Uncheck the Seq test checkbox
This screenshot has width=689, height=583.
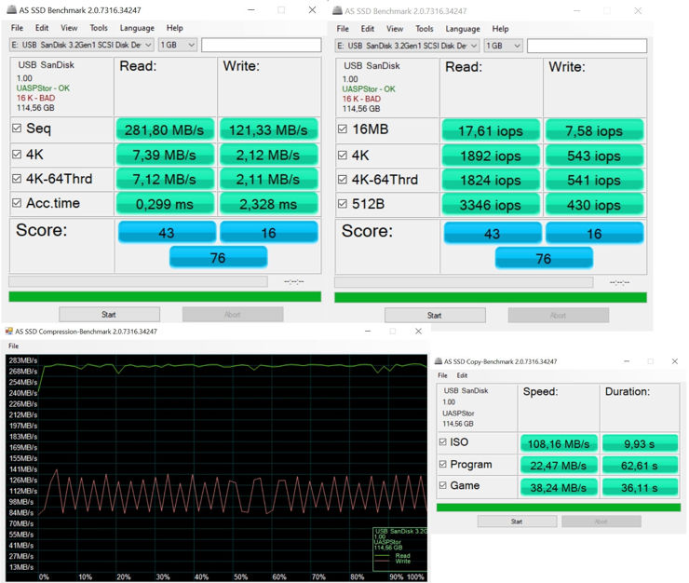(17, 128)
